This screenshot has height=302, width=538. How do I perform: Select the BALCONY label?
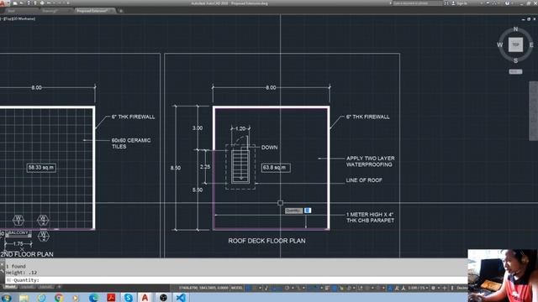point(18,233)
